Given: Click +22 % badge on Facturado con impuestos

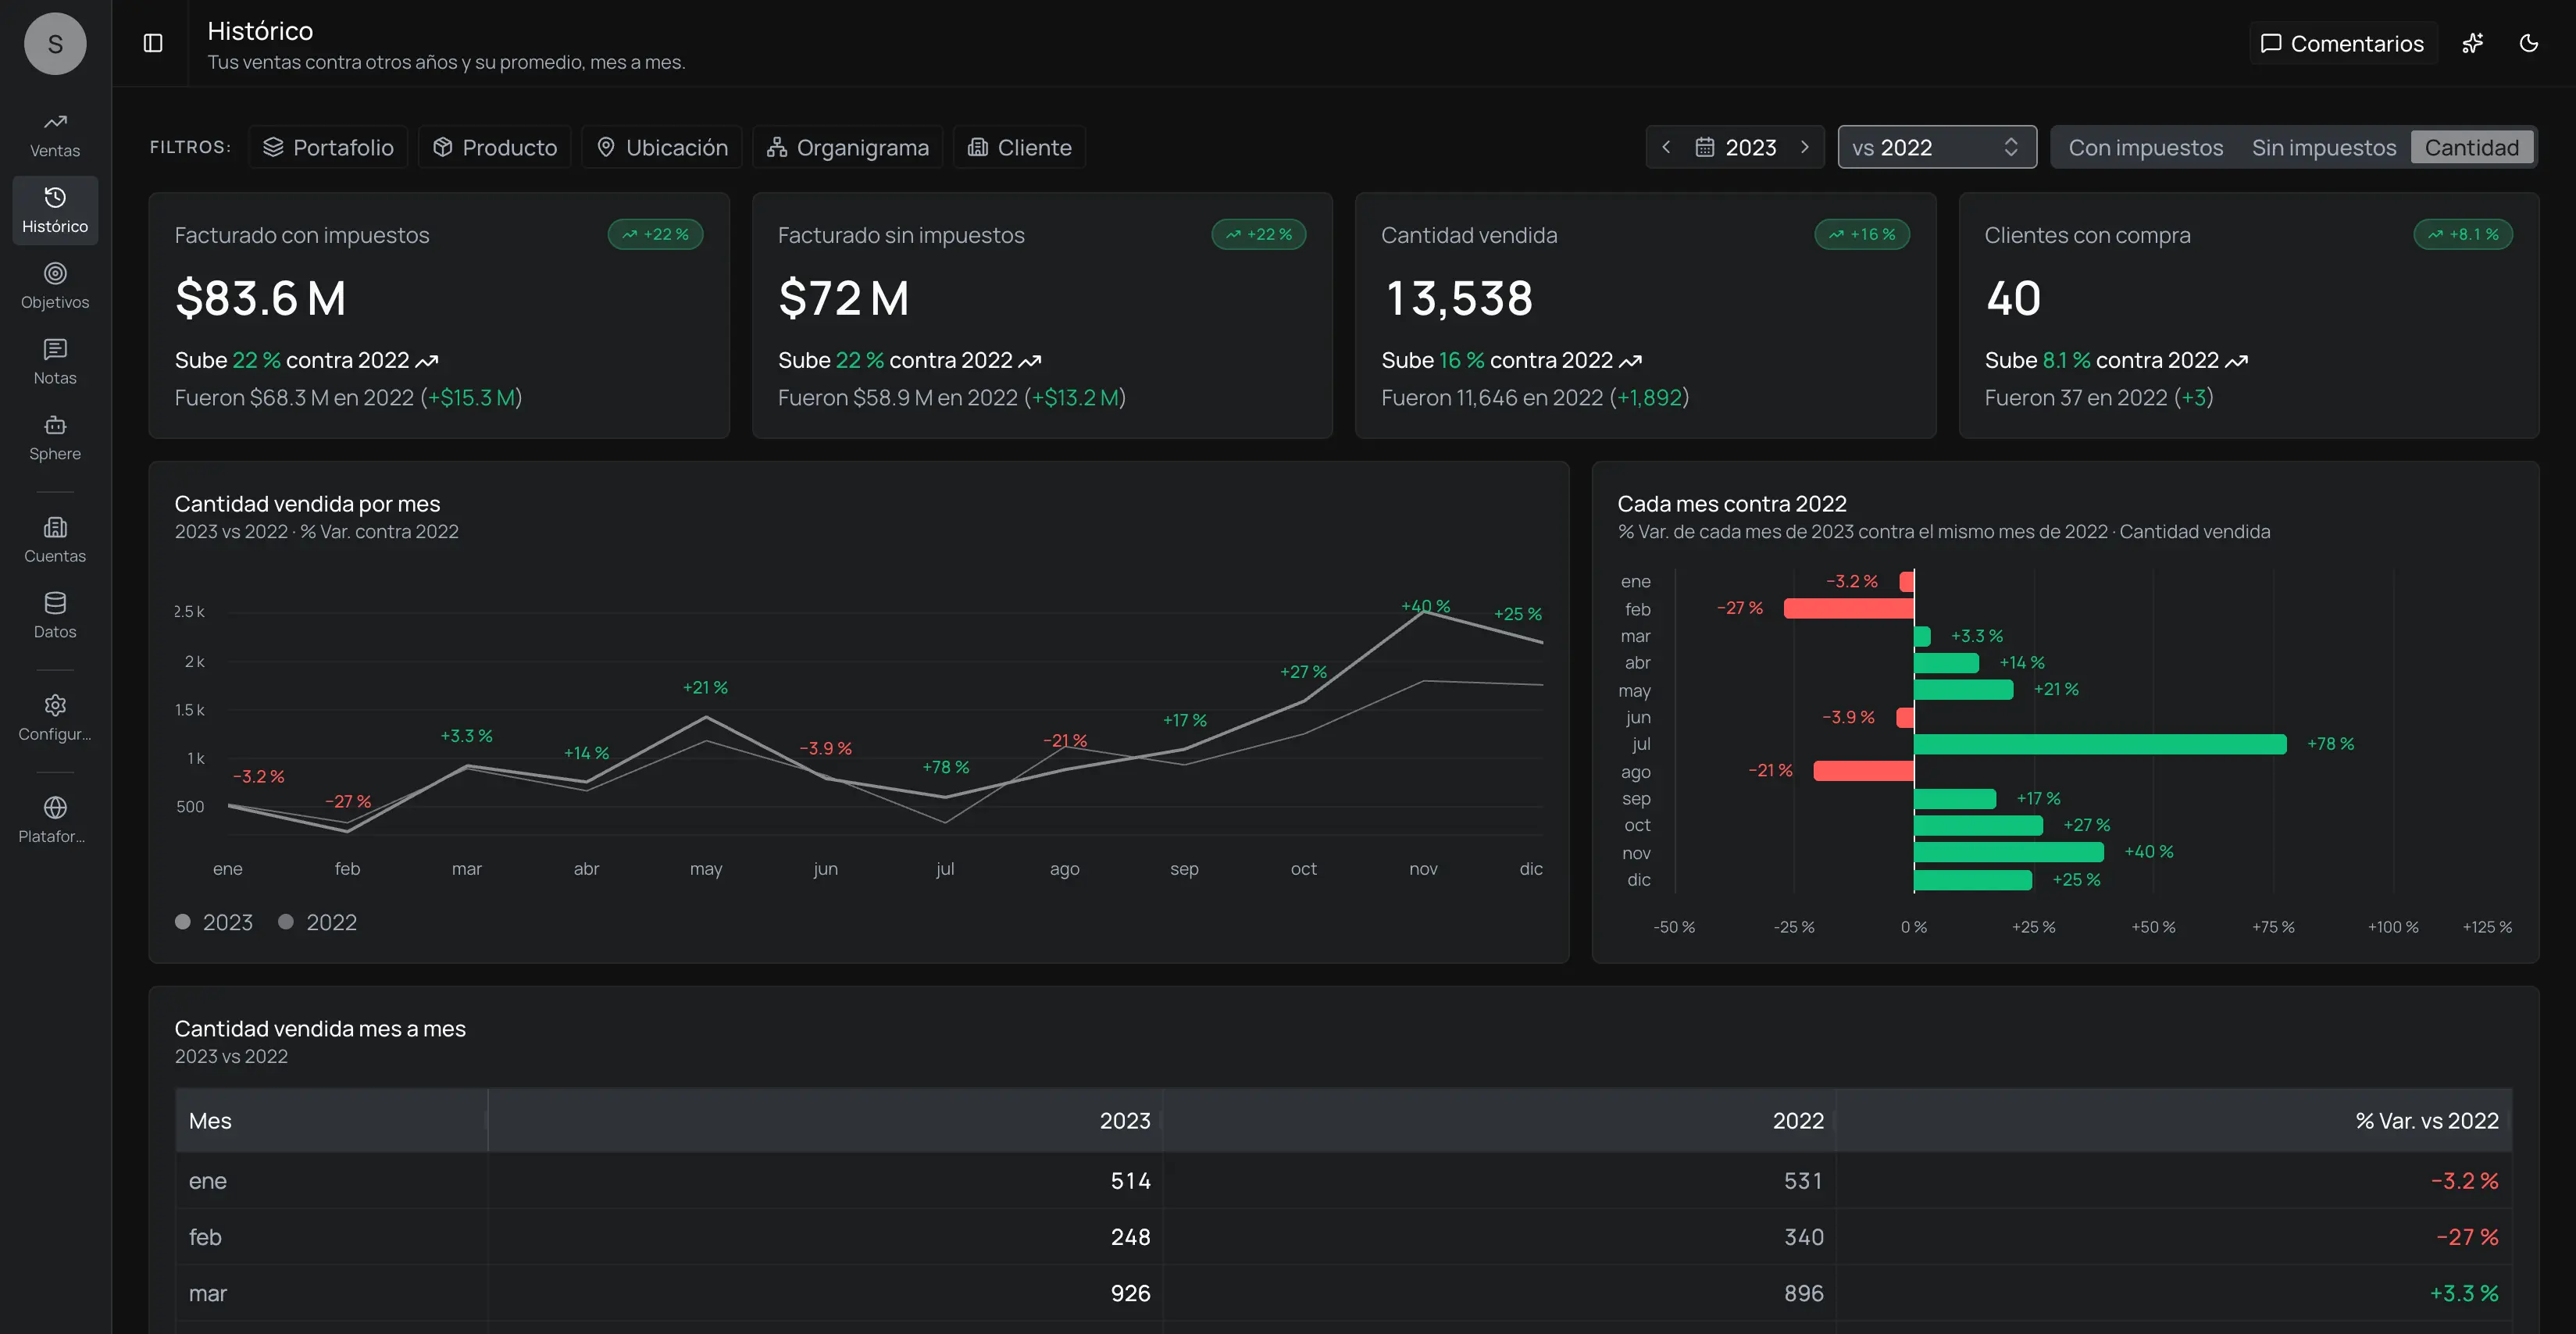Looking at the screenshot, I should pos(656,234).
